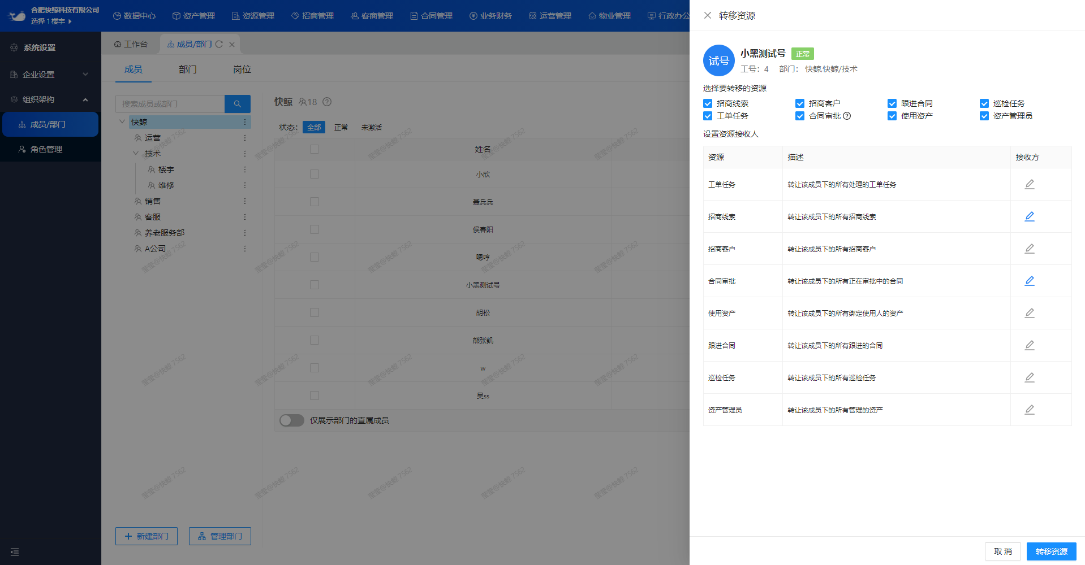Filter status by 未激活

pyautogui.click(x=372, y=128)
